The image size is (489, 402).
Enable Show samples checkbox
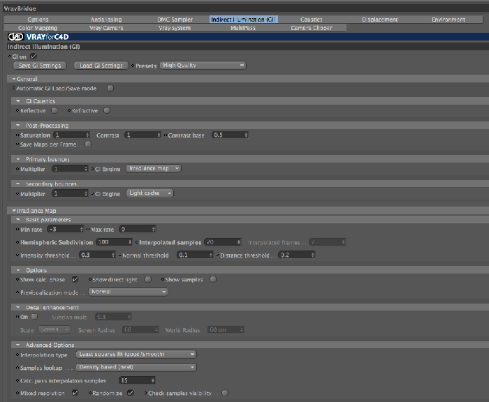[213, 279]
